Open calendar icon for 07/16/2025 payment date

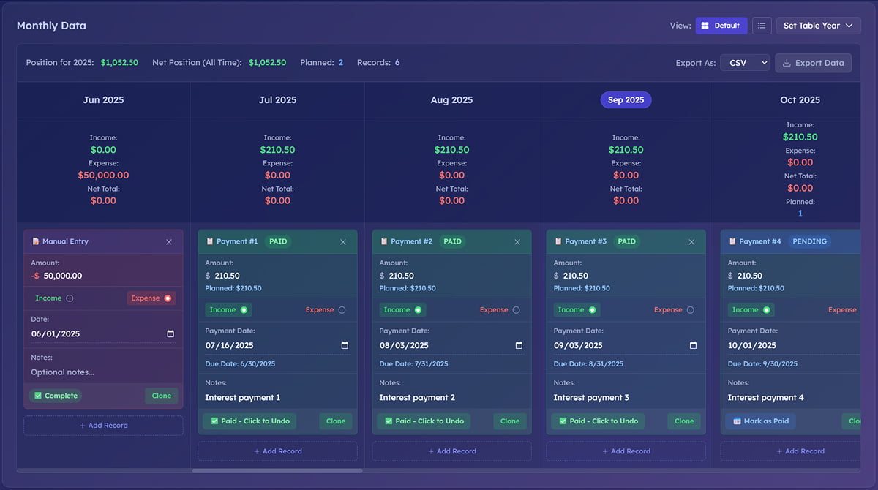[345, 346]
